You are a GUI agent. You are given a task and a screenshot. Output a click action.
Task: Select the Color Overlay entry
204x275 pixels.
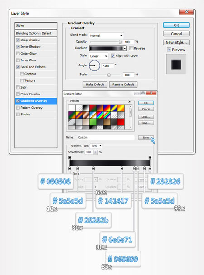coord(36,94)
